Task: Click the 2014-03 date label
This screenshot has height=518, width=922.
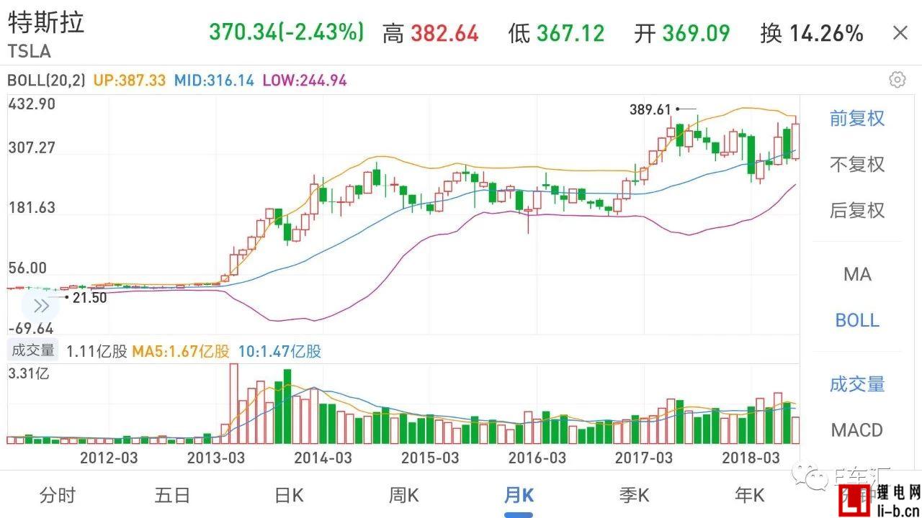Action: [x=323, y=458]
